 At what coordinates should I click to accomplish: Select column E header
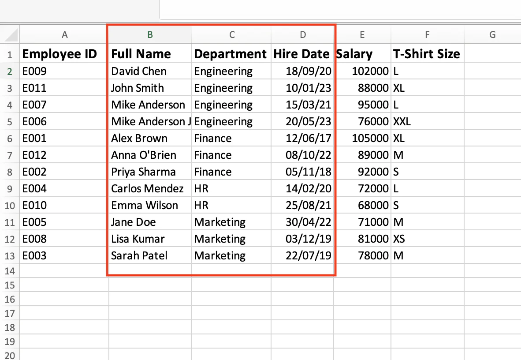[362, 34]
